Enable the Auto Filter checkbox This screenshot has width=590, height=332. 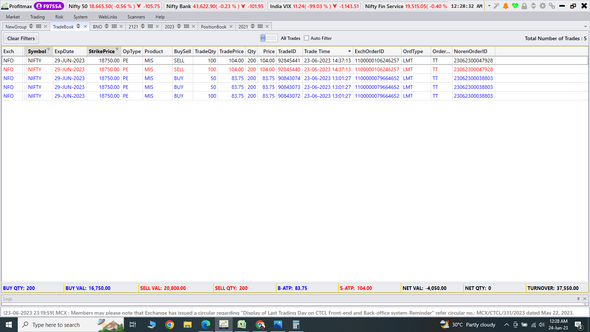click(x=306, y=38)
